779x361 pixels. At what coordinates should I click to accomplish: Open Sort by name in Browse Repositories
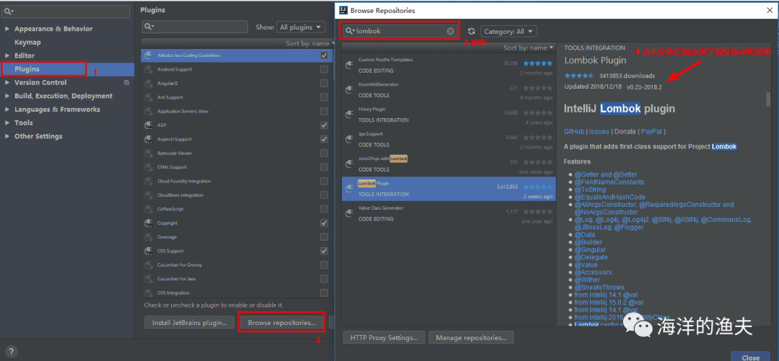point(528,48)
